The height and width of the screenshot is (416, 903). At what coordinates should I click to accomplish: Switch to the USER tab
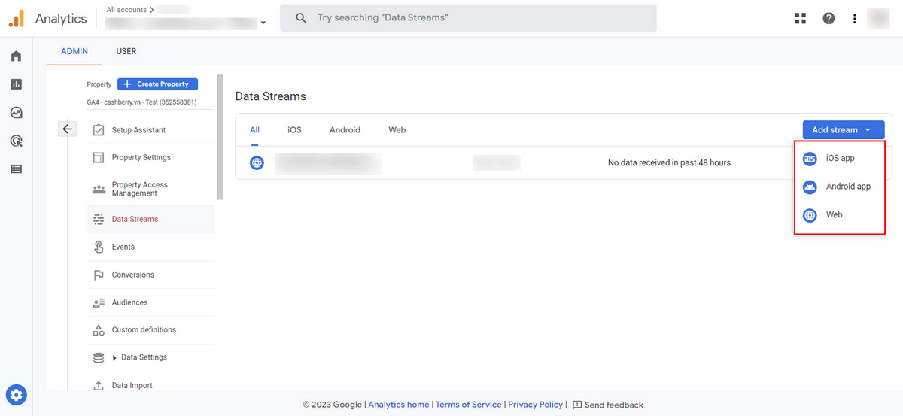coord(126,51)
